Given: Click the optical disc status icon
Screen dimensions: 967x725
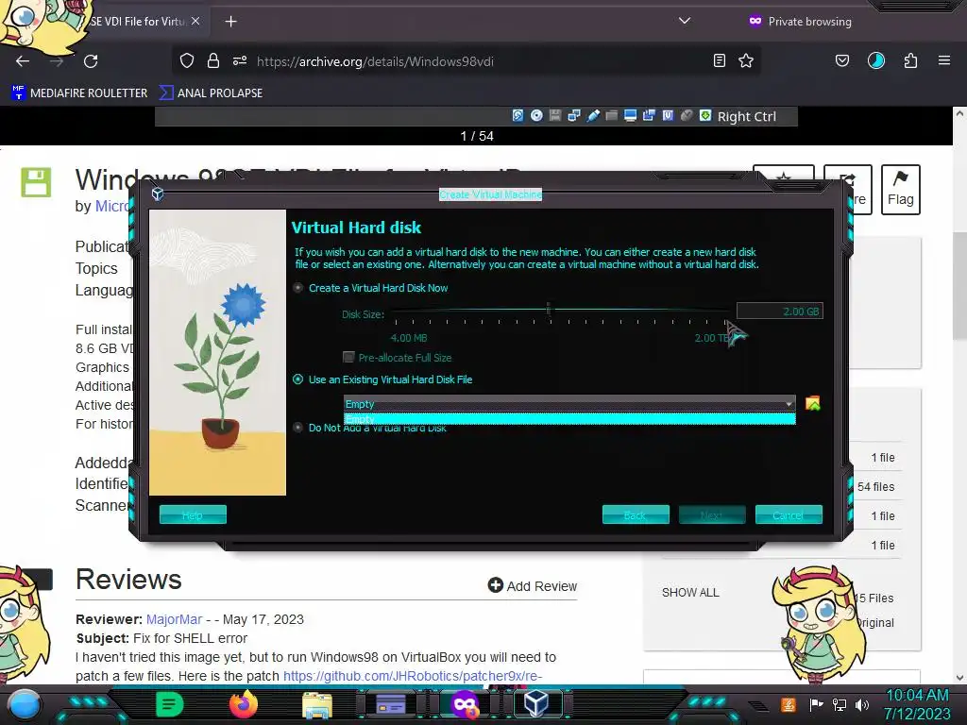Looking at the screenshot, I should pos(536,116).
